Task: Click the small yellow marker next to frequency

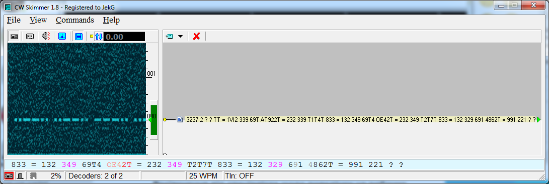Action: pos(92,36)
